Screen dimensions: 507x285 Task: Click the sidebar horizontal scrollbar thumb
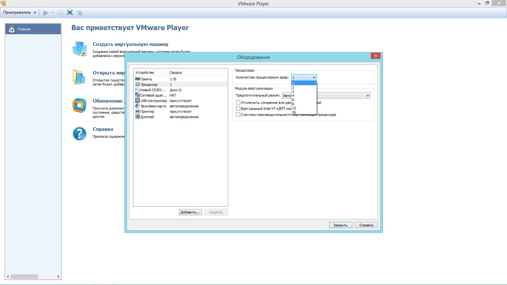[x=24, y=277]
